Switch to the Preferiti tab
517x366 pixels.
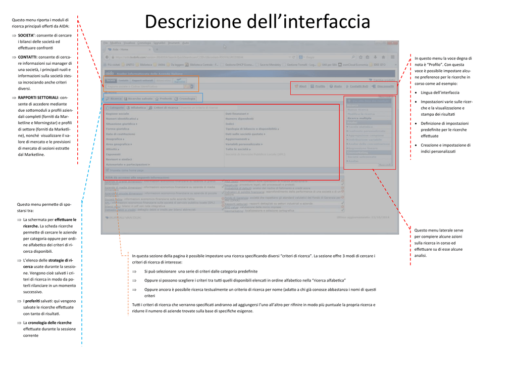click(x=164, y=99)
